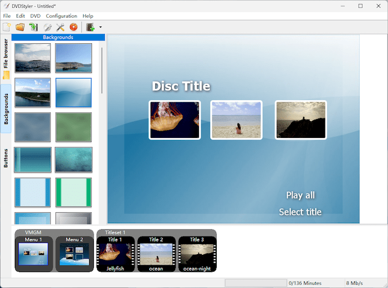Click the Select title menu button

pos(300,212)
